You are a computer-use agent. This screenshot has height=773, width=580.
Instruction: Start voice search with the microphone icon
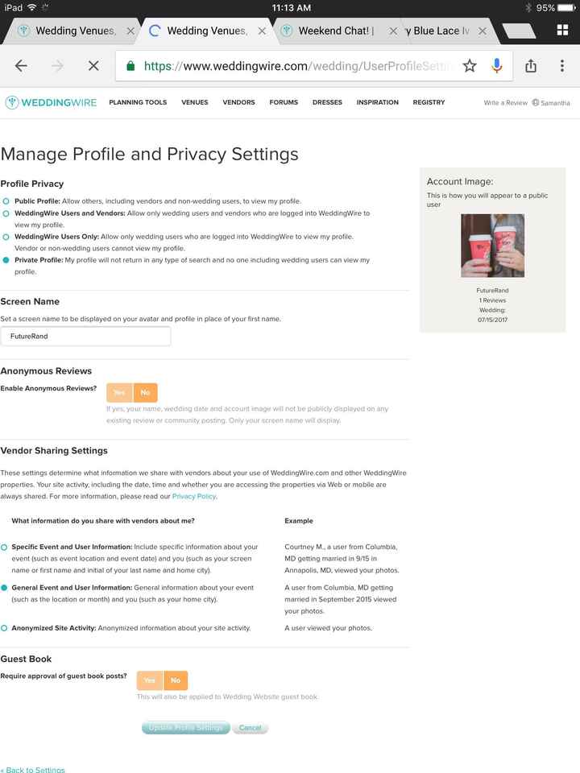click(496, 66)
